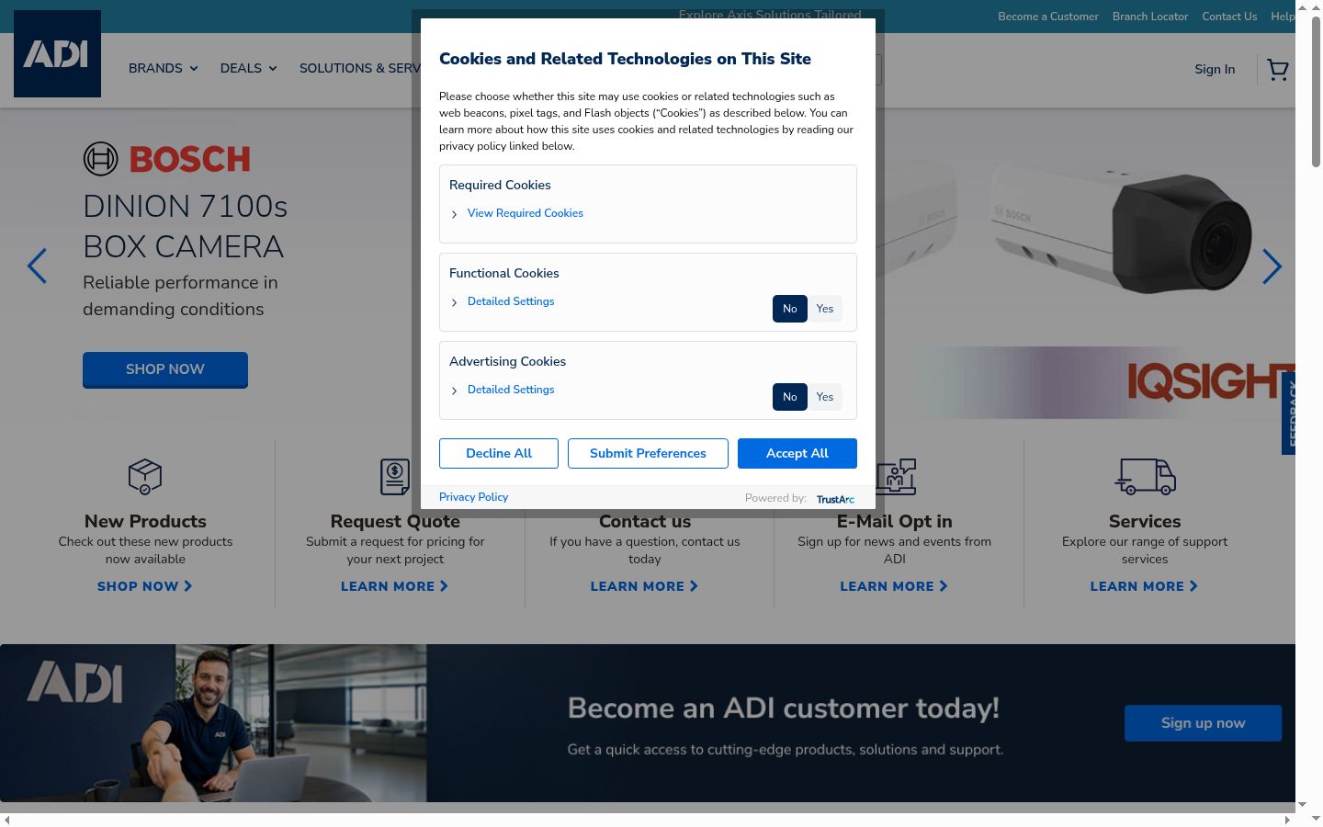This screenshot has width=1323, height=827.
Task: Click the vertical page scrollbar
Action: 1316,92
